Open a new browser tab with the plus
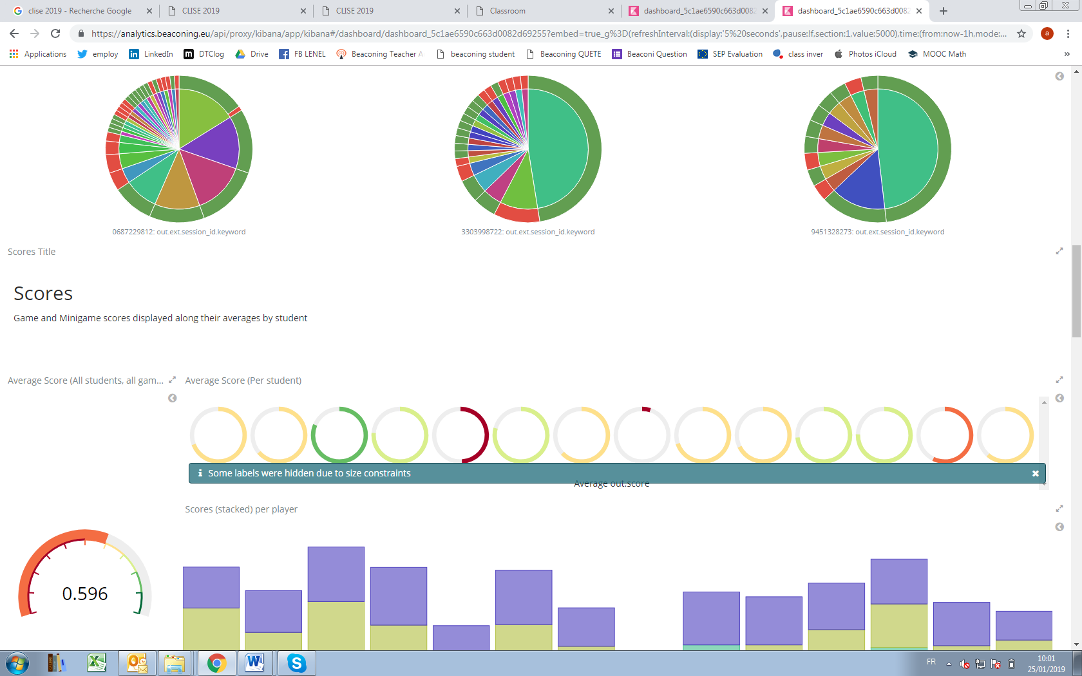The image size is (1082, 676). click(x=944, y=11)
